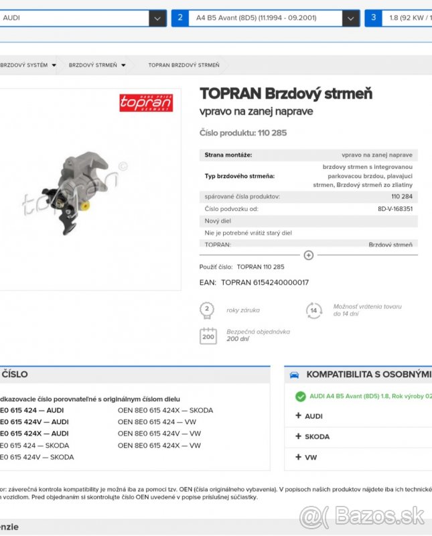Click 615 424V — AUDI reference number
Image resolution: width=432 pixels, height=536 pixels.
[34, 422]
